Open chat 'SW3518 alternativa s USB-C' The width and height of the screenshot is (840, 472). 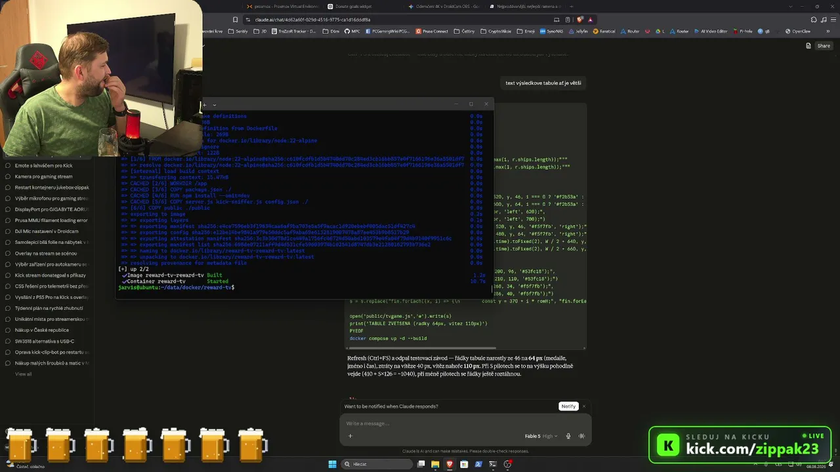tap(47, 342)
